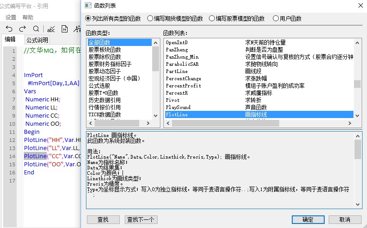Click description pane scroll-down arrow
Image resolution: width=367 pixels, height=228 pixels.
click(x=358, y=205)
